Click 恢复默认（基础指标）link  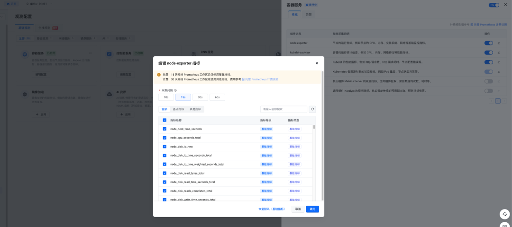click(x=271, y=209)
